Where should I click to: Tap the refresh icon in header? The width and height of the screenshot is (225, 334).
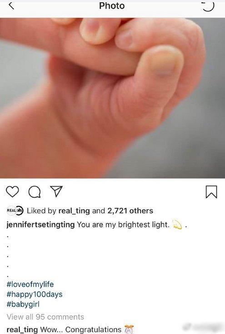tap(208, 6)
